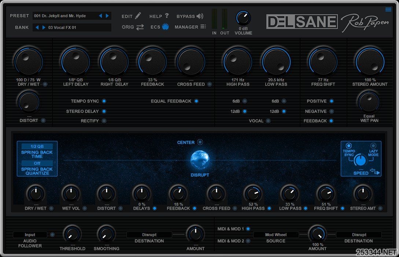Enable VOCAL filter option

point(268,121)
